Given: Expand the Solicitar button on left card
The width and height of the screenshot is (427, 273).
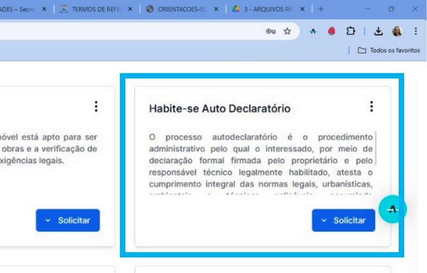Looking at the screenshot, I should click(x=68, y=220).
